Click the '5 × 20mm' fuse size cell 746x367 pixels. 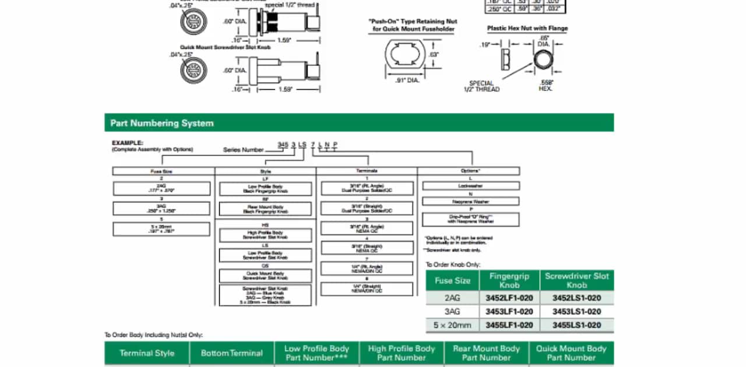453,325
